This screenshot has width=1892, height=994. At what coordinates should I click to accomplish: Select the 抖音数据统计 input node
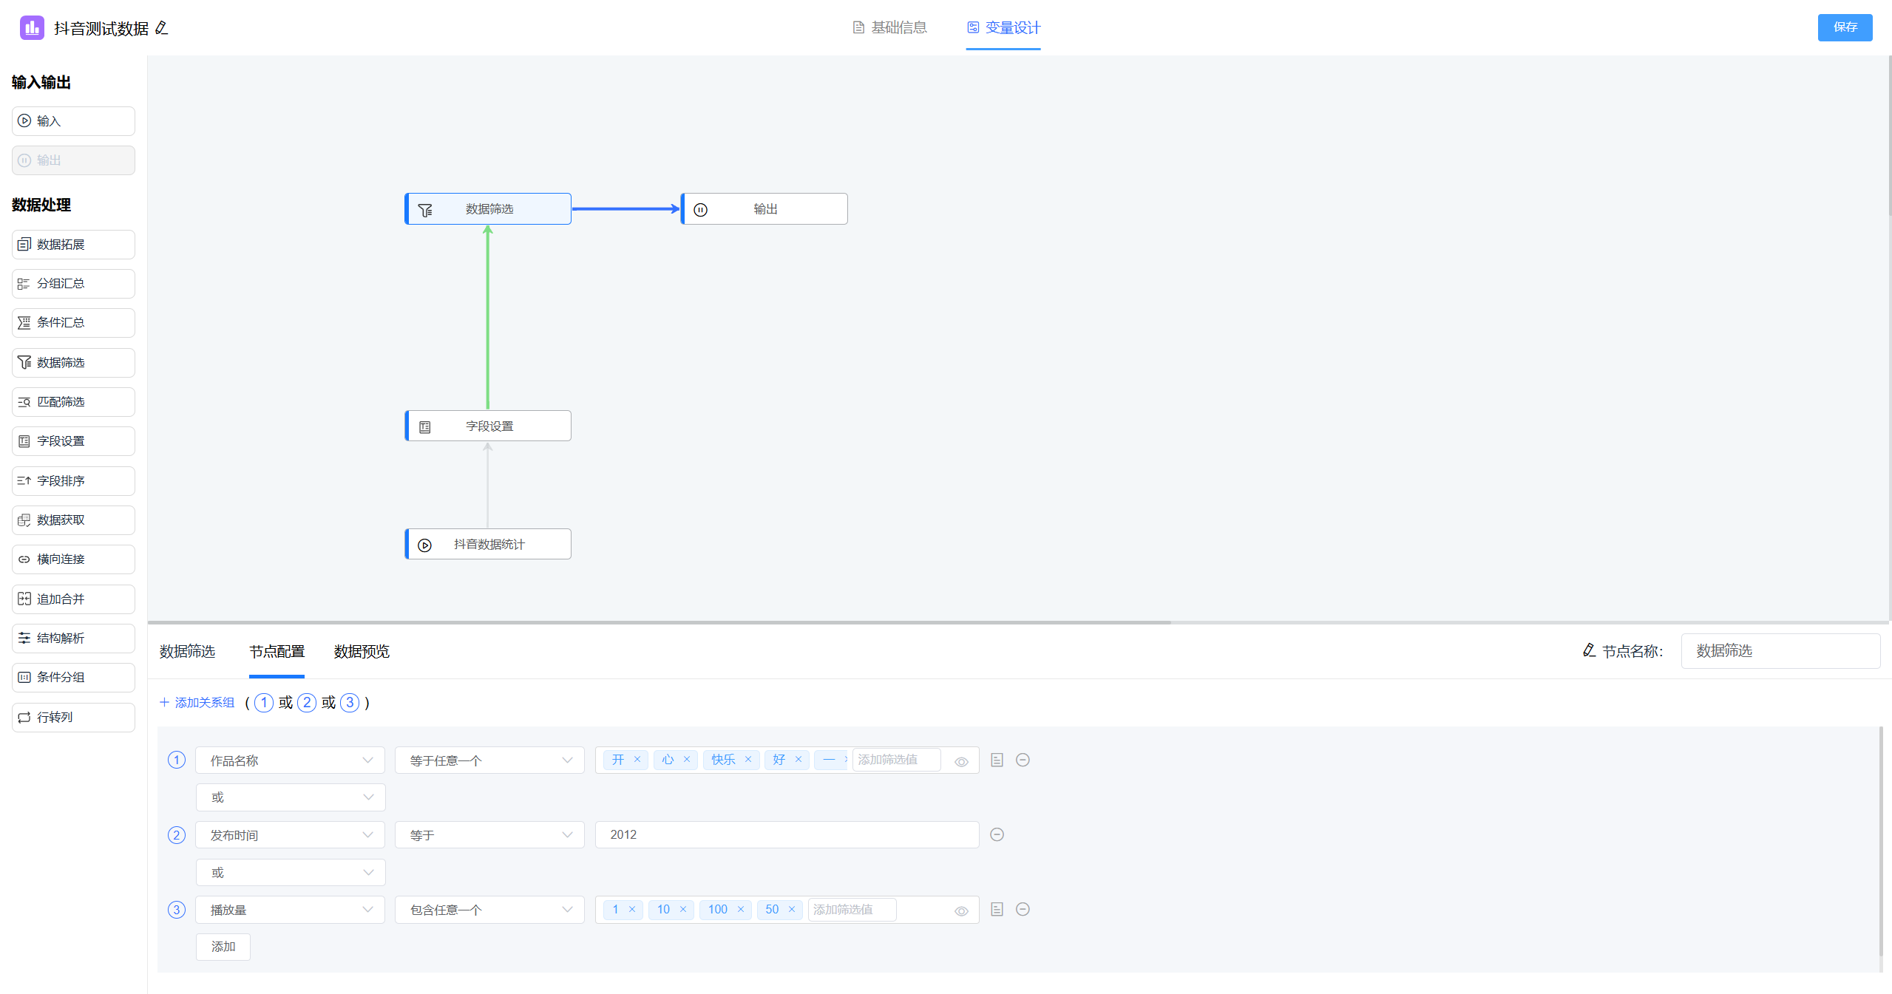pyautogui.click(x=488, y=544)
